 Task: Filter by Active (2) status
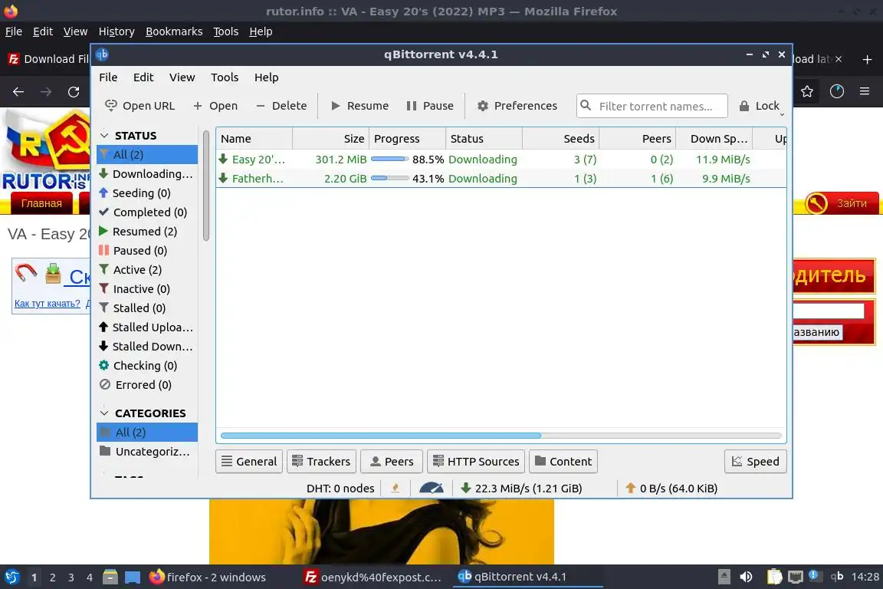tap(147, 269)
